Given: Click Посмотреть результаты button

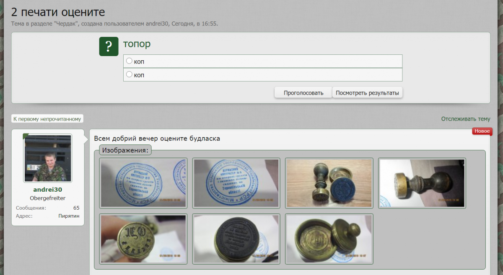Looking at the screenshot, I should point(367,93).
